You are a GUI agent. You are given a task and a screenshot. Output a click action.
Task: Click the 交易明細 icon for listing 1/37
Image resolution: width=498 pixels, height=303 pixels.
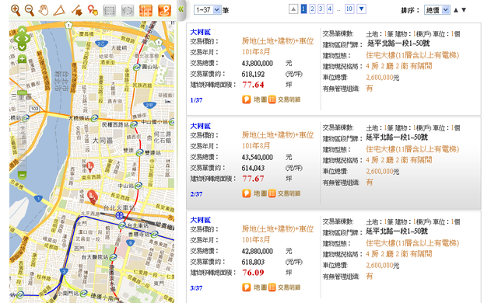coord(272,99)
